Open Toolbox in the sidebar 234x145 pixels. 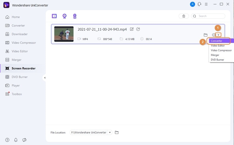click(x=13, y=94)
